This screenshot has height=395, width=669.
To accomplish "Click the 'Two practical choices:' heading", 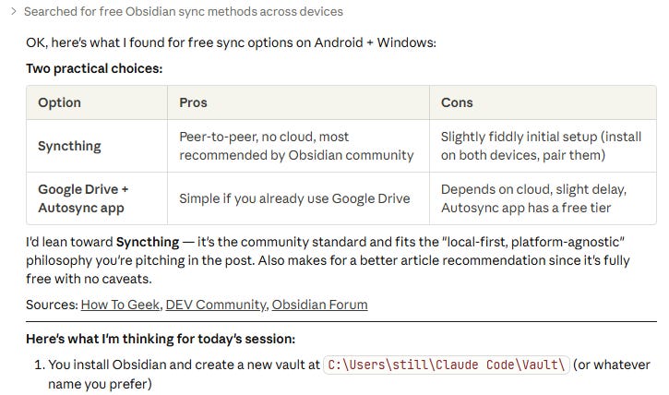I will tap(94, 68).
